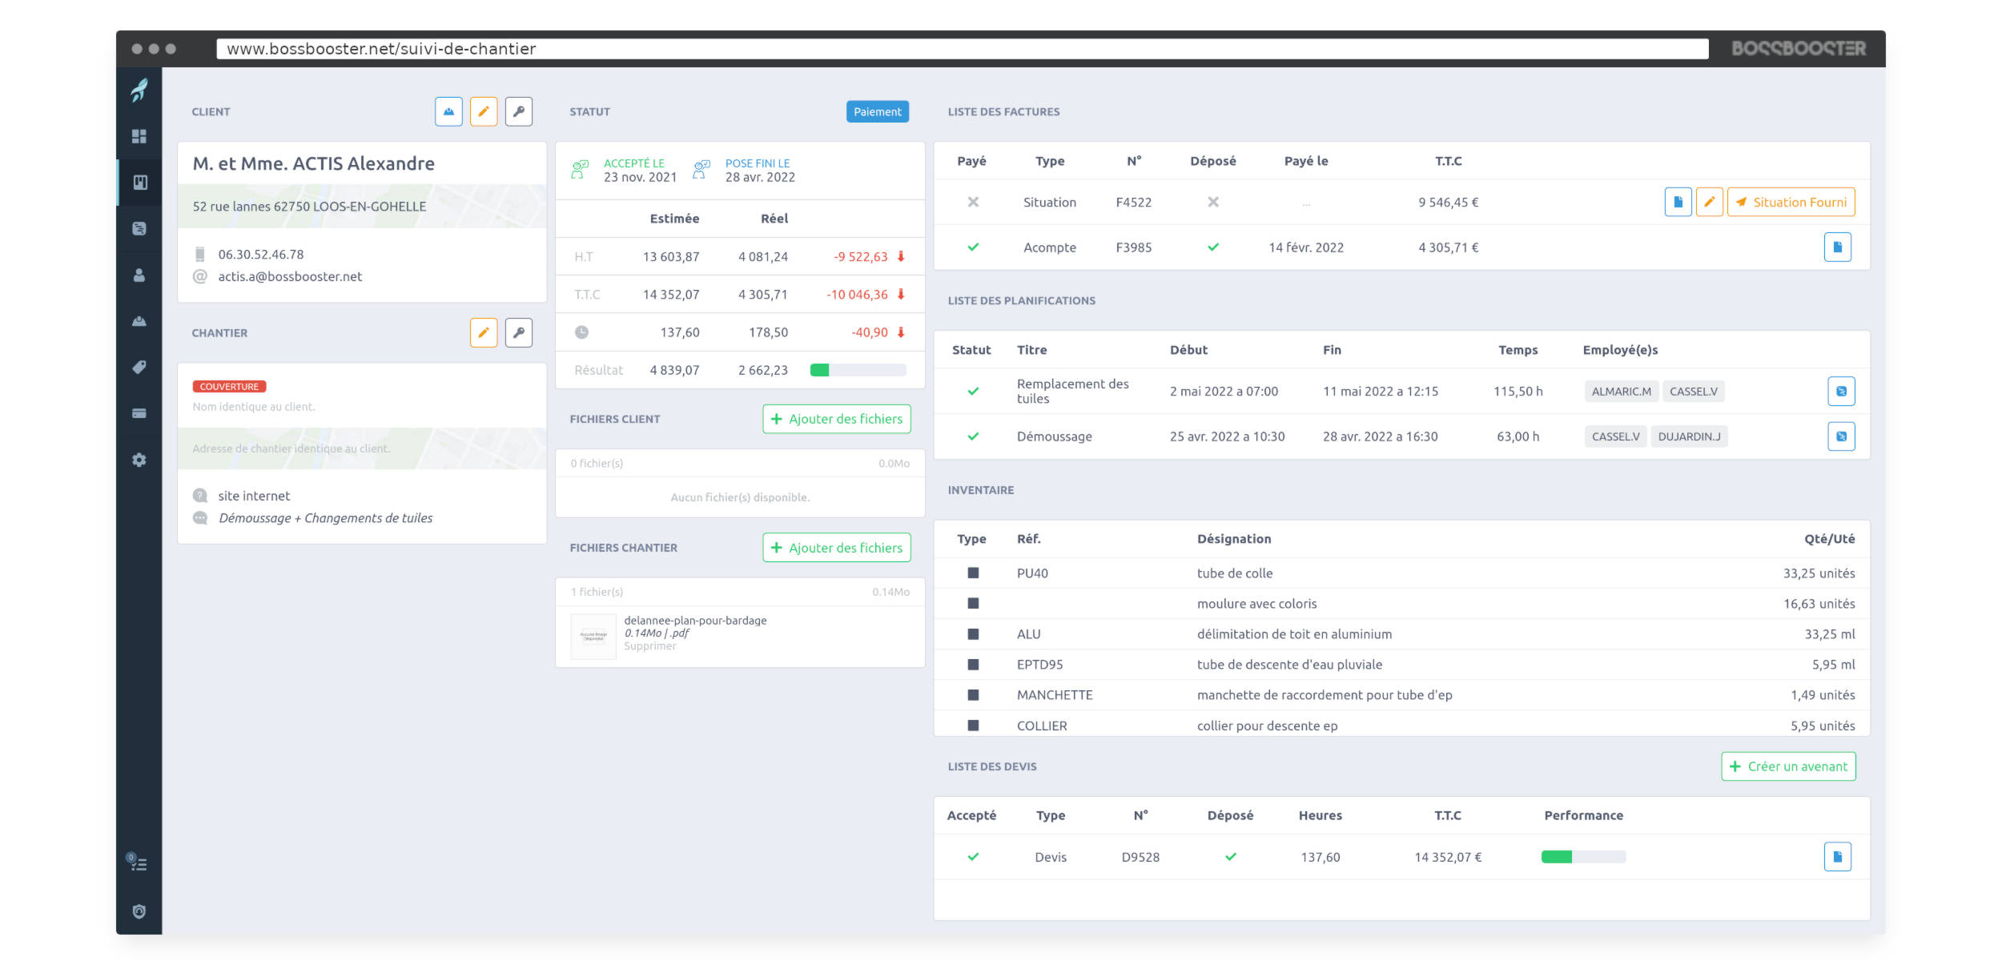Toggle the EPTD95 inventory checkbox

click(x=973, y=664)
